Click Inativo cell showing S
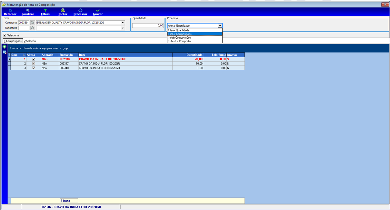Viewport: 390px width, 210px height. 235,59
